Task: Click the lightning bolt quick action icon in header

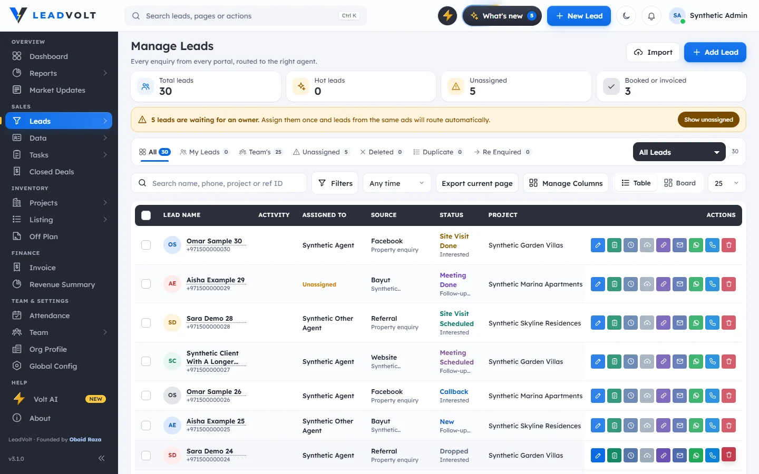Action: (447, 16)
